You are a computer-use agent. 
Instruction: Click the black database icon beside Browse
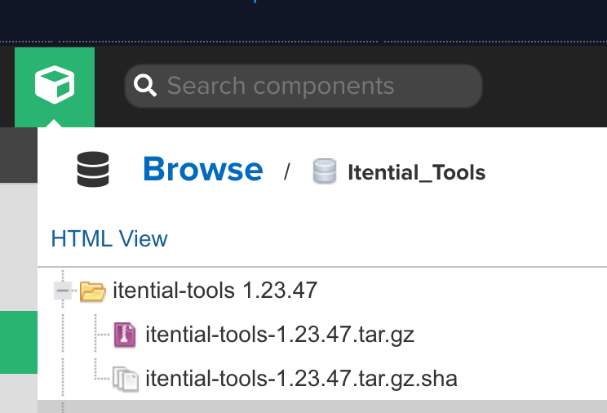[93, 170]
